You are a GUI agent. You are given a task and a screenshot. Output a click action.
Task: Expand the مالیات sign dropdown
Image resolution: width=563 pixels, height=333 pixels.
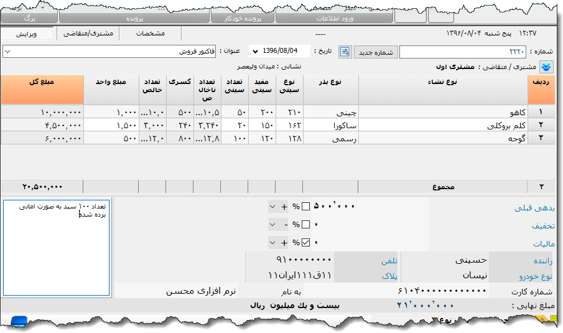tap(272, 243)
